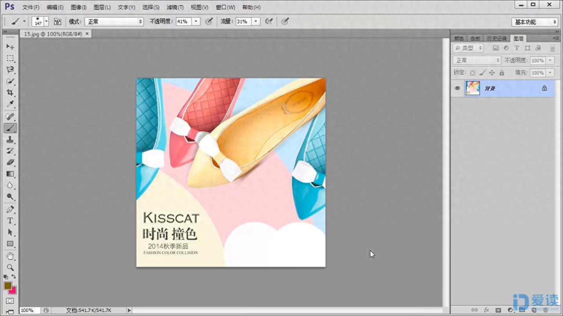Open the layers panel options menu
The width and height of the screenshot is (563, 316).
[x=556, y=39]
